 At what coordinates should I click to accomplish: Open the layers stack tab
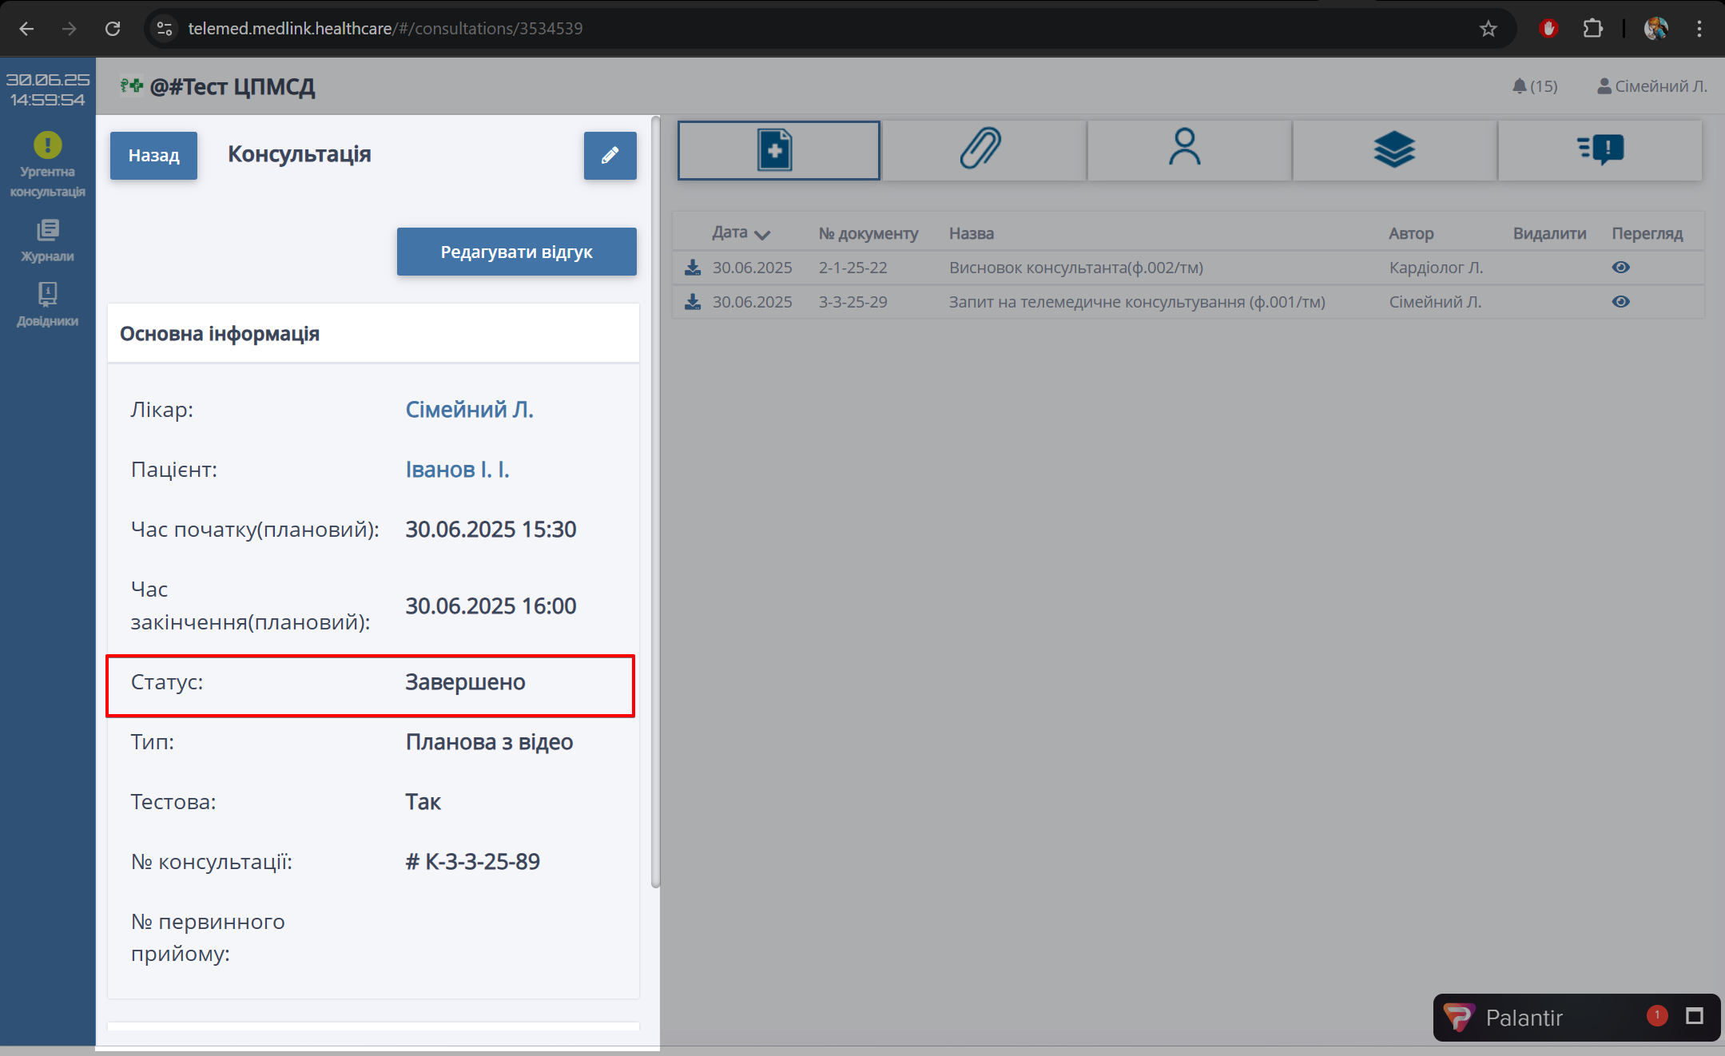1393,150
